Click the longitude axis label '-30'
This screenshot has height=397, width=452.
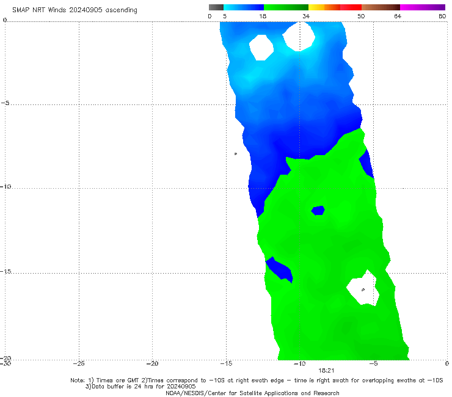coord(5,363)
